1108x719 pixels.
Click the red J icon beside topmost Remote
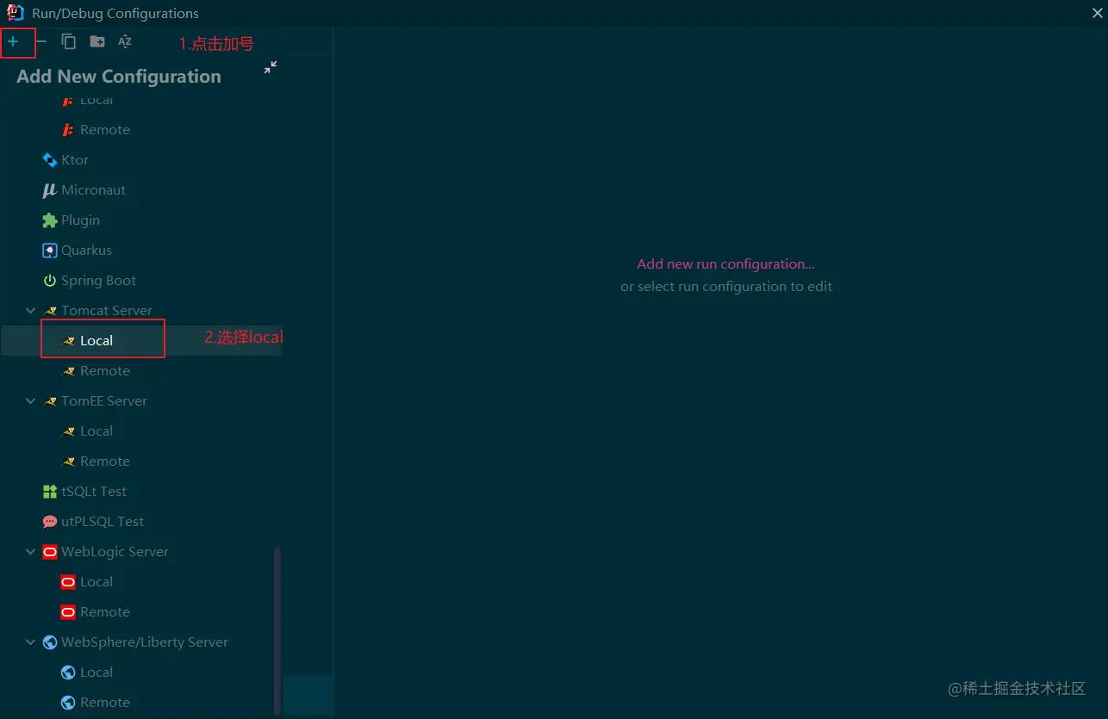(x=69, y=130)
